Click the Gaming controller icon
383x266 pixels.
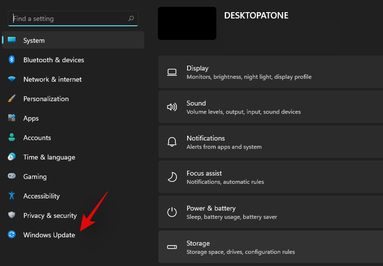tap(12, 177)
